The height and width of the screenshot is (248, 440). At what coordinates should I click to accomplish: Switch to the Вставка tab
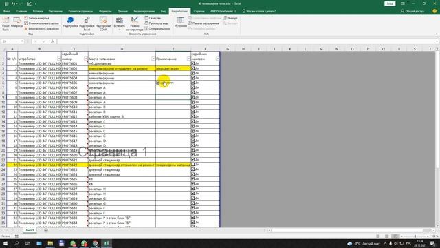38,11
